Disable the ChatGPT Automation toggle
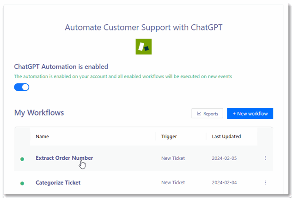Screen dimensions: 293x198 [x=22, y=87]
